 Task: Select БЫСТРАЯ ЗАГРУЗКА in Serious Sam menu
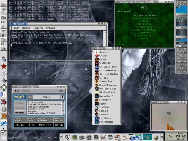tap(144, 15)
